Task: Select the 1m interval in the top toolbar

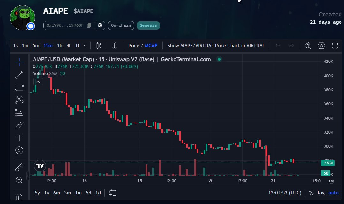Action: point(25,46)
